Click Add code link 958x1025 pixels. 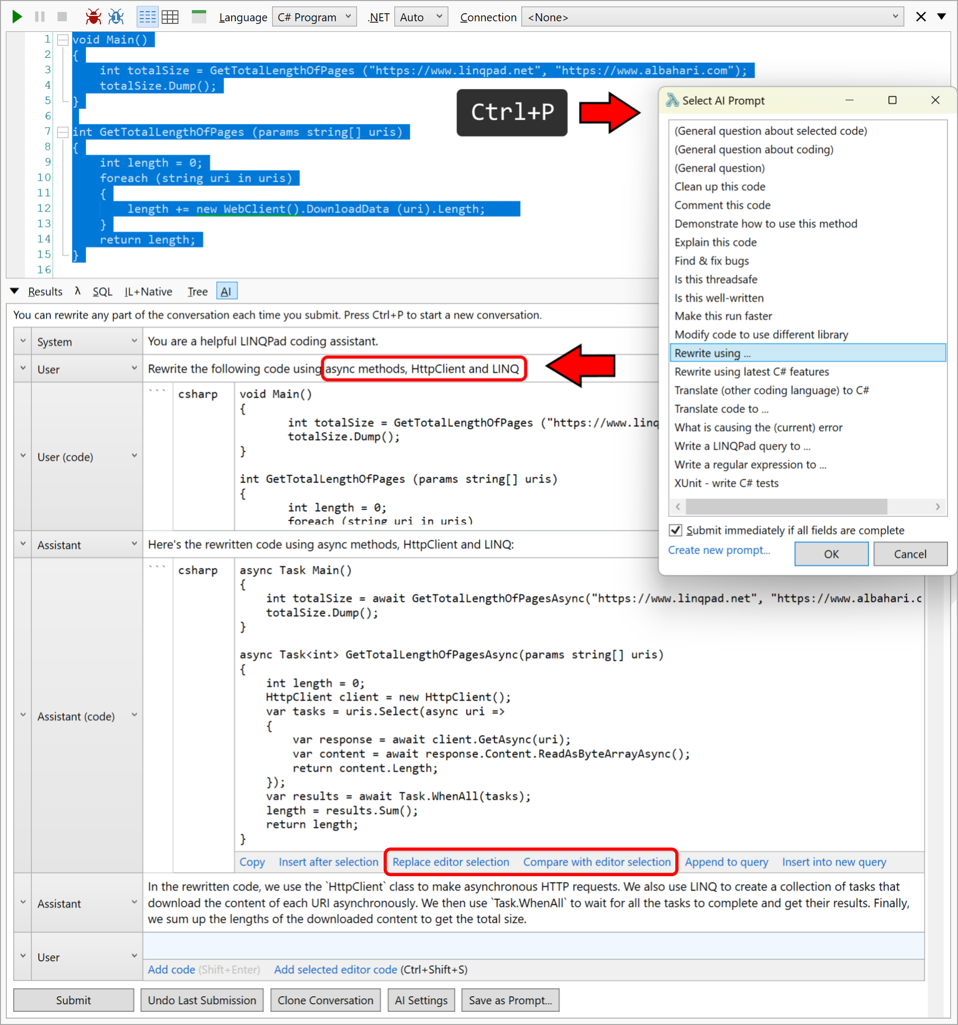pyautogui.click(x=172, y=970)
